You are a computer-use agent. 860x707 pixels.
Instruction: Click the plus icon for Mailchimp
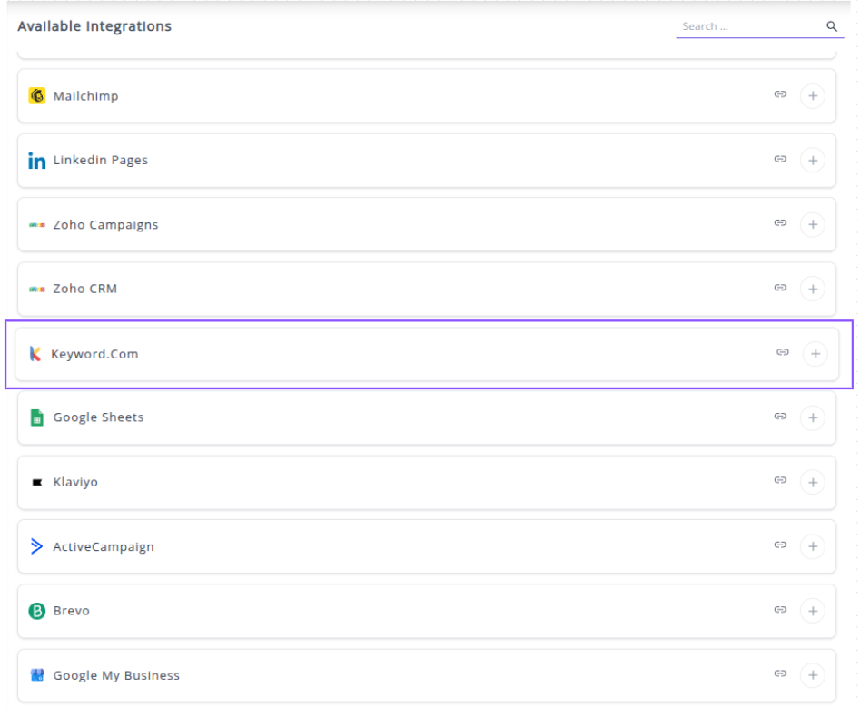[x=812, y=95]
